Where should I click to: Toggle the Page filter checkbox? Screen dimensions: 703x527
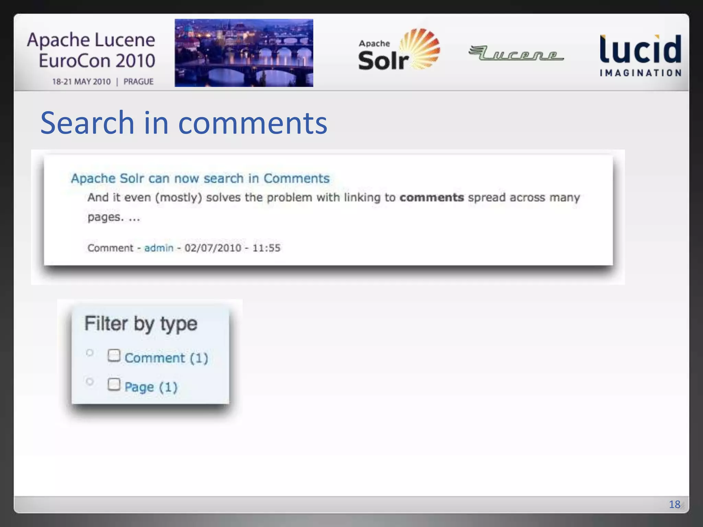(x=114, y=384)
